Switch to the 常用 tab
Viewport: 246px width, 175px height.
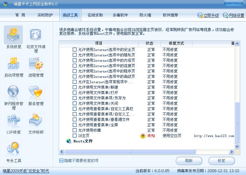pos(20,15)
